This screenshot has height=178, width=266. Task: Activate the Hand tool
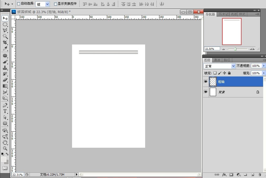tap(5, 142)
